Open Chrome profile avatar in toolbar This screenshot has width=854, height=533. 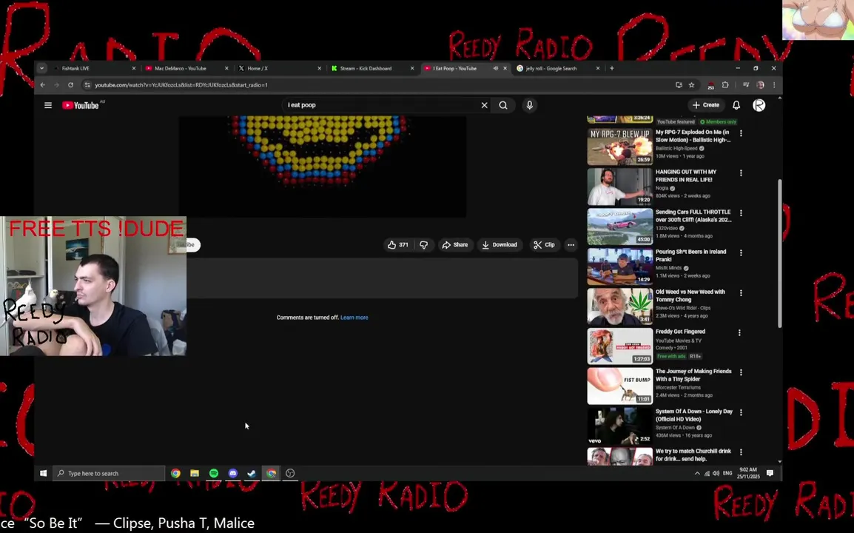(760, 85)
